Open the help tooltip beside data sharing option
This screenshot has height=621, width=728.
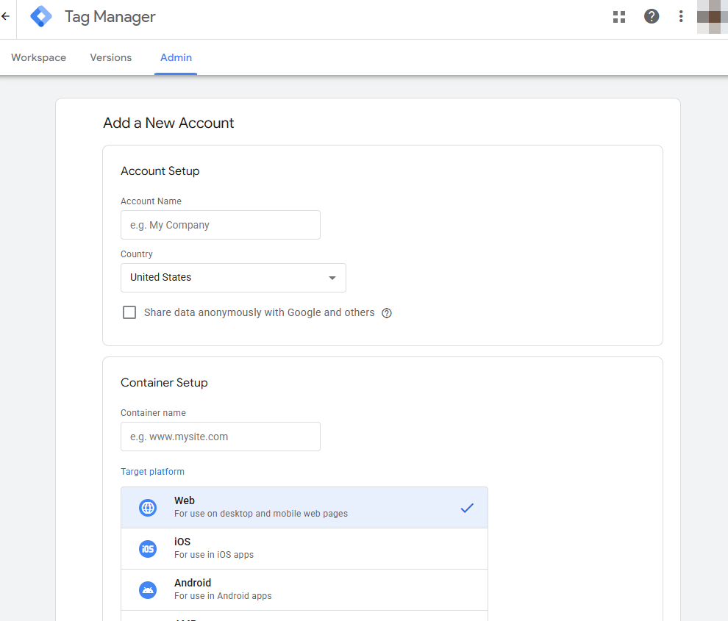point(387,312)
